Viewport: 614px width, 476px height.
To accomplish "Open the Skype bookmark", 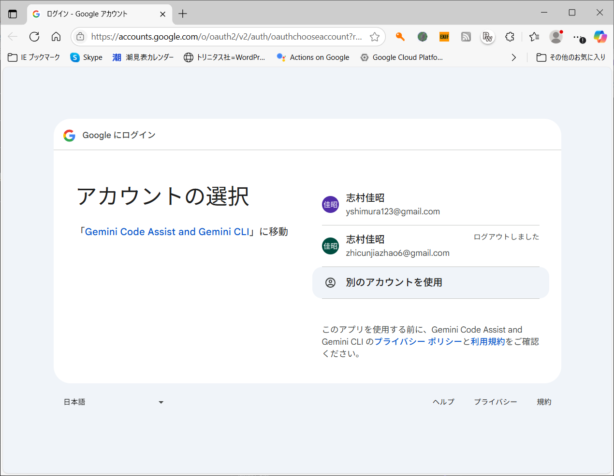I will coord(87,57).
